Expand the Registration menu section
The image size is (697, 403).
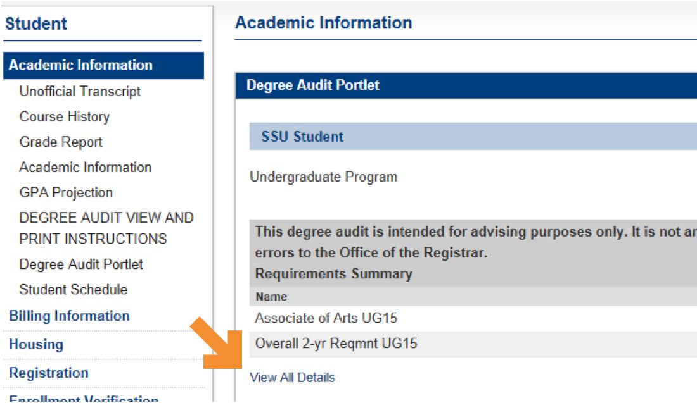[49, 373]
